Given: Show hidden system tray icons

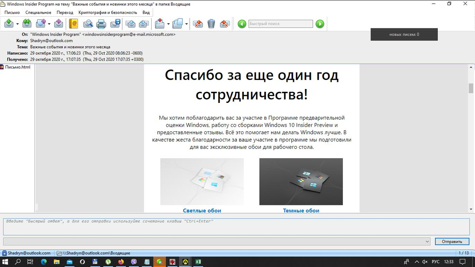Looking at the screenshot, I should (416, 262).
